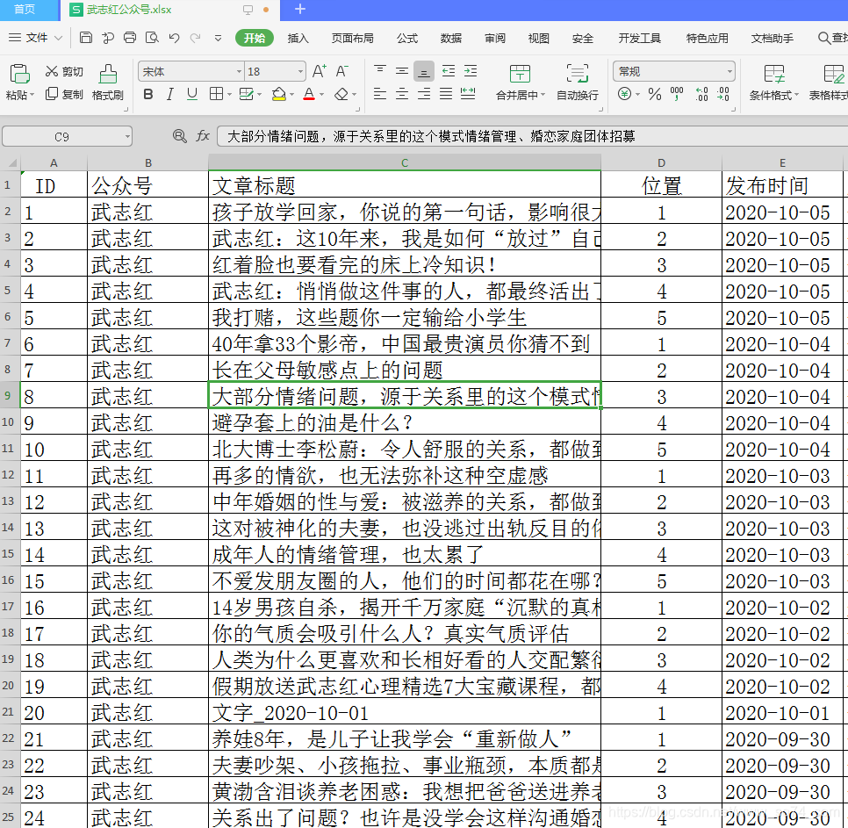
Task: Align text left horizontally
Action: (380, 94)
